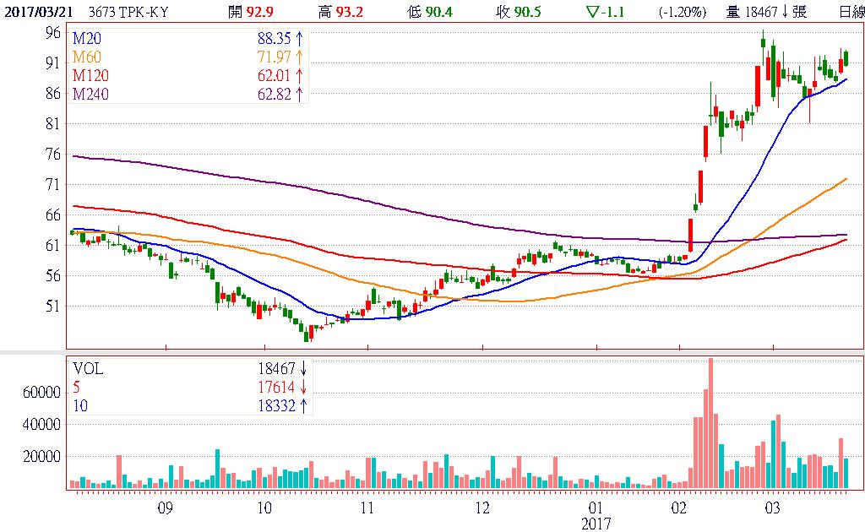Click the up arrow beside M20 value

299,40
